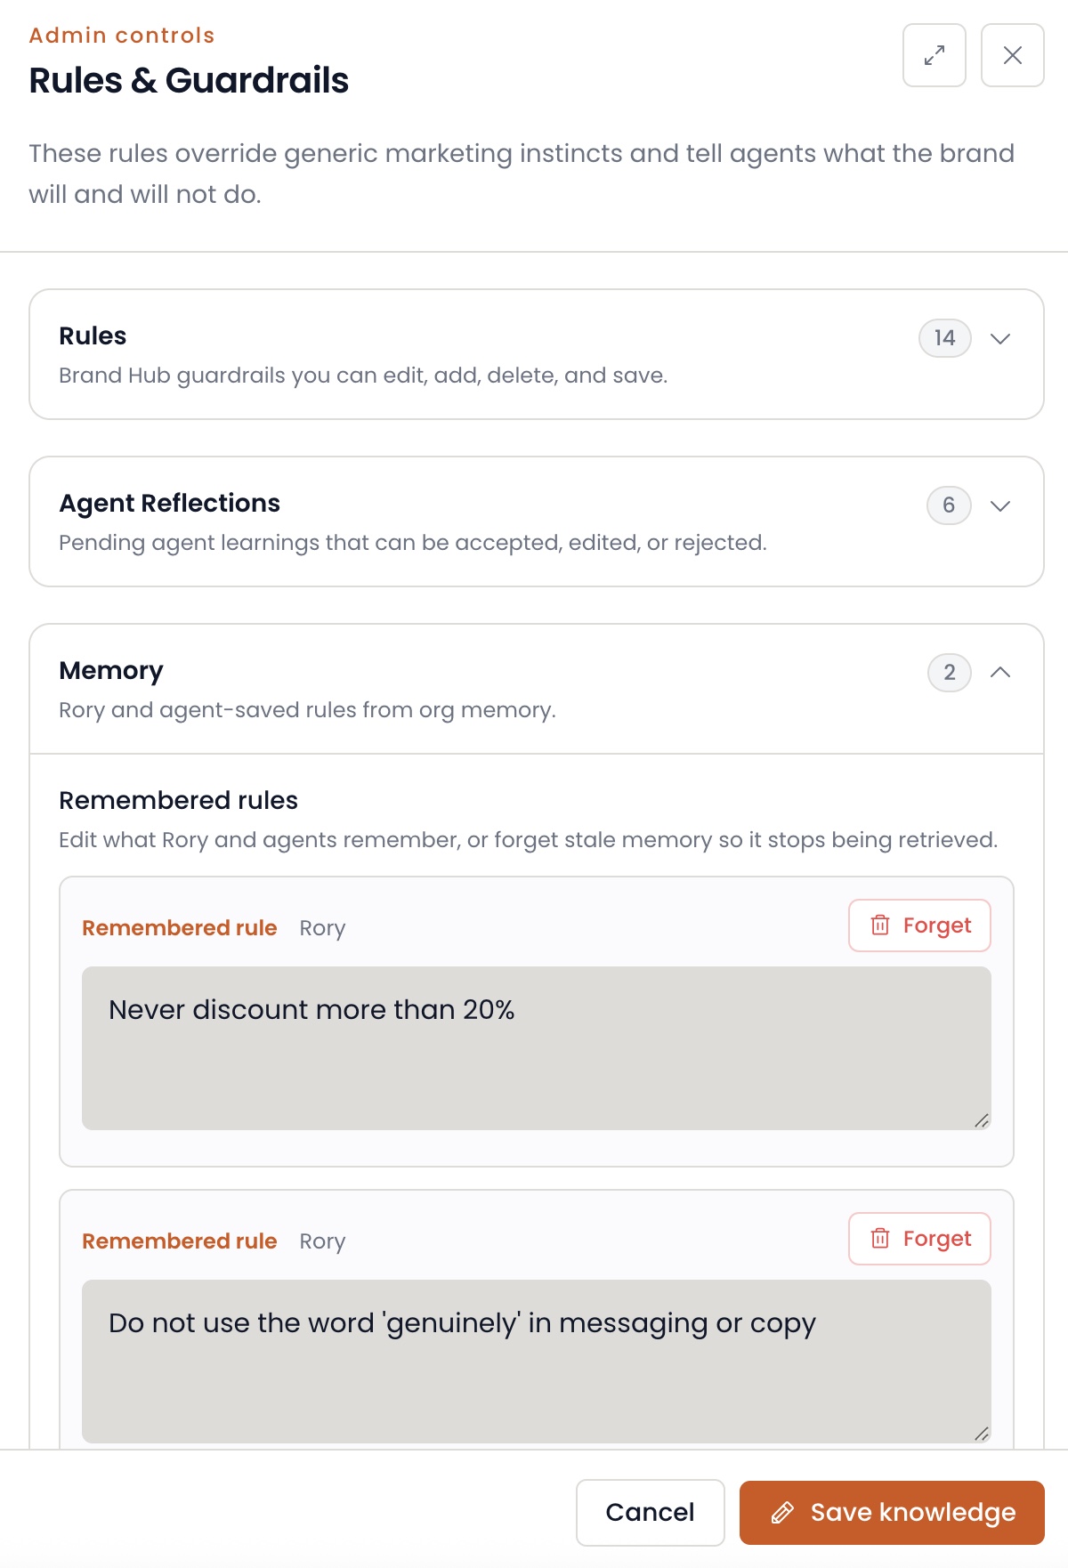Click pencil icon in Save knowledge button

[x=782, y=1513]
